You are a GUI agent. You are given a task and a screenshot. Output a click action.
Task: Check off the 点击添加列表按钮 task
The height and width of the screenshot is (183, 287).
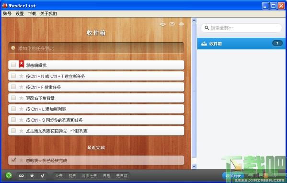pos(13,131)
